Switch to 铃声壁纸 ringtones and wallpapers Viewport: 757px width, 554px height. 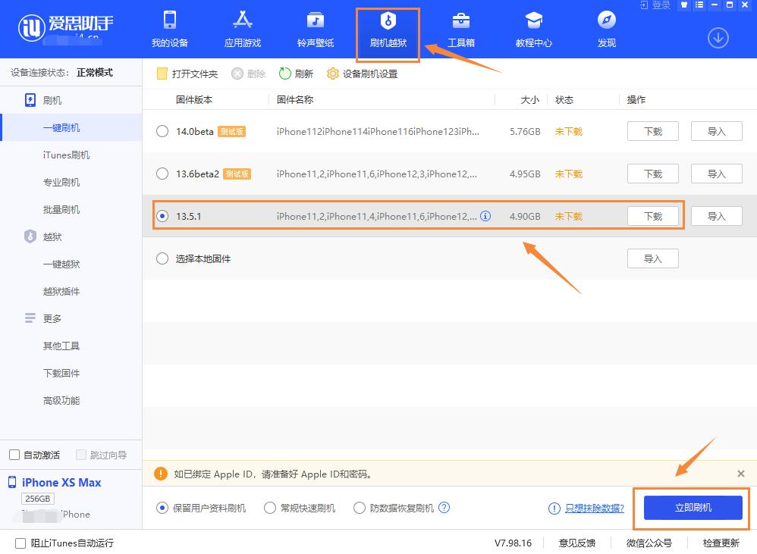[315, 29]
